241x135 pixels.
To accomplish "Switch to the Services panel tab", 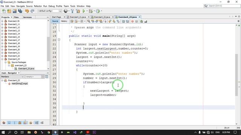I will click(27, 17).
